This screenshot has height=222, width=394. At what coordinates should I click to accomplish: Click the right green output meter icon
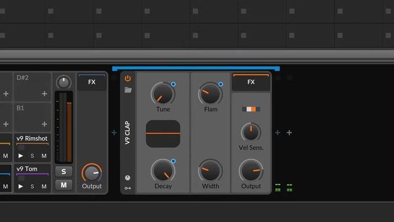(289, 187)
